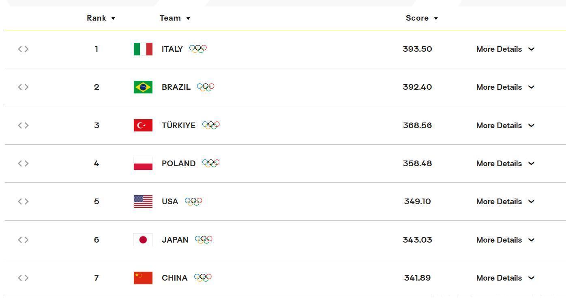The image size is (566, 300).
Task: Open the POLAND team link
Action: 178,163
